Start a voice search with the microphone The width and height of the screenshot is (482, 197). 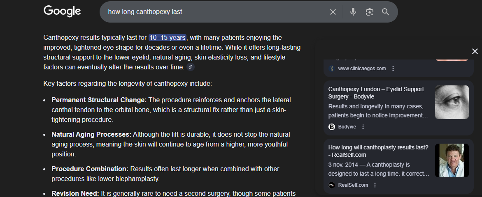point(353,12)
